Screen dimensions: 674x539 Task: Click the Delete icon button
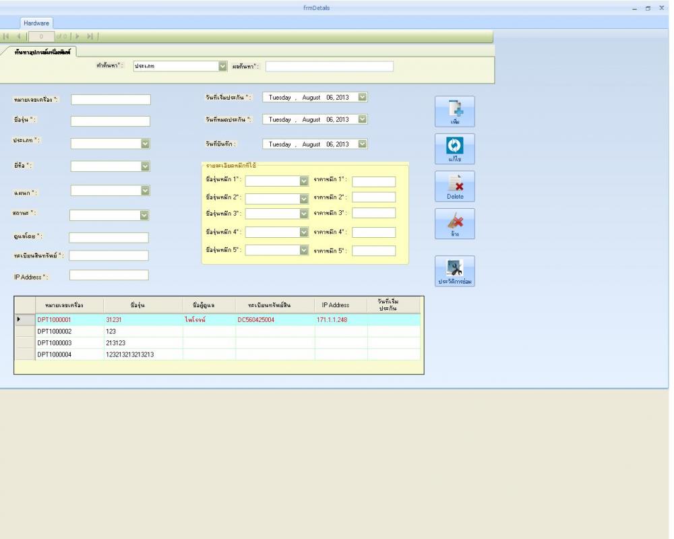(x=455, y=186)
